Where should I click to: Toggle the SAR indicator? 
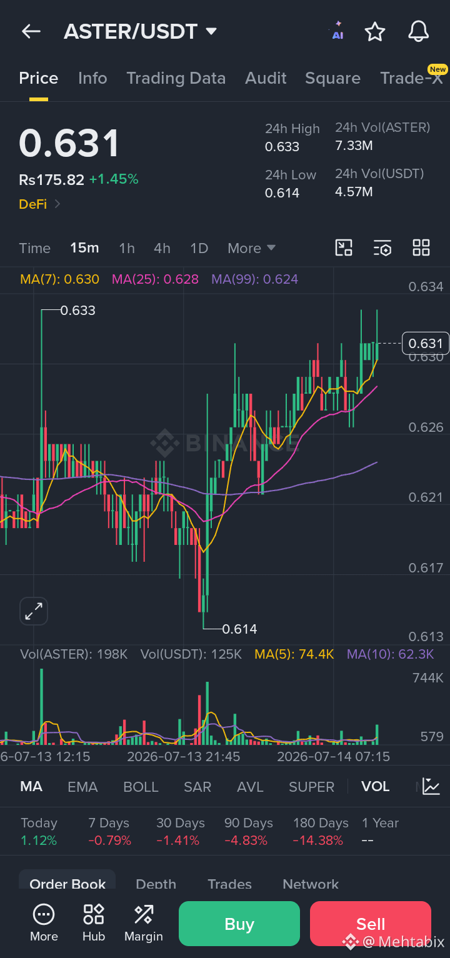point(197,786)
